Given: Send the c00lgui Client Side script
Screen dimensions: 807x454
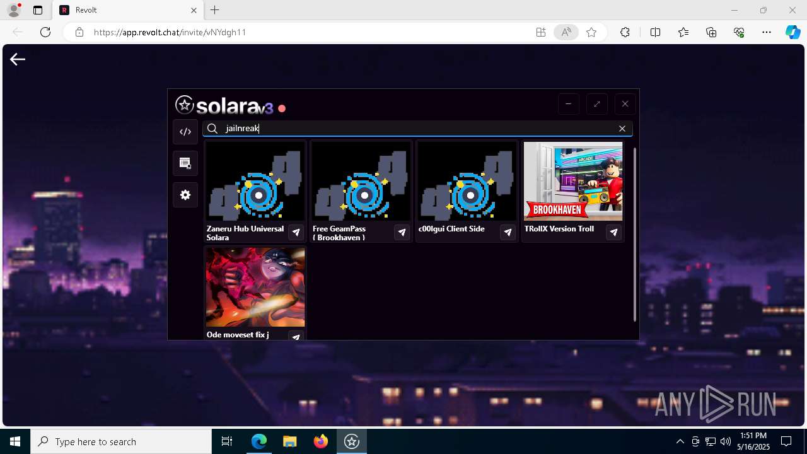Looking at the screenshot, I should pos(508,233).
